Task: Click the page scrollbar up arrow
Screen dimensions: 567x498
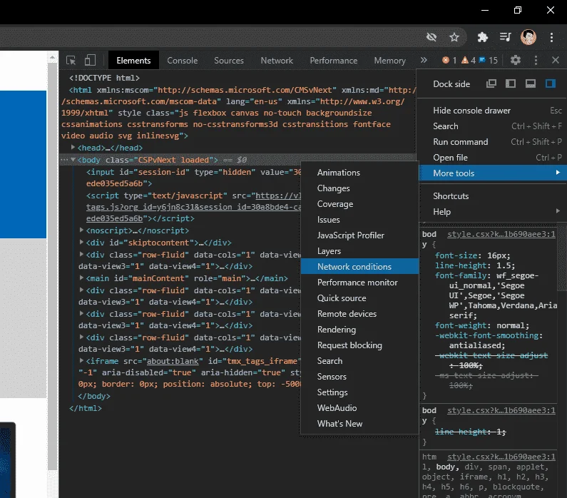Action: click(53, 57)
